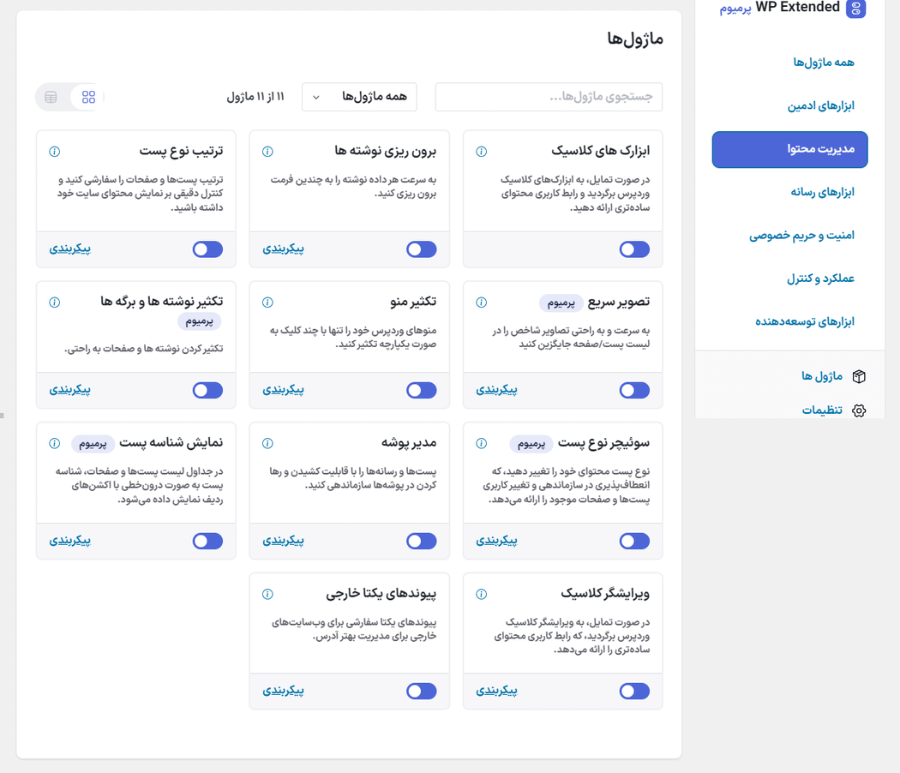Viewport: 900px width, 773px height.
Task: Toggle the تکثیر منو module switch
Action: point(421,390)
